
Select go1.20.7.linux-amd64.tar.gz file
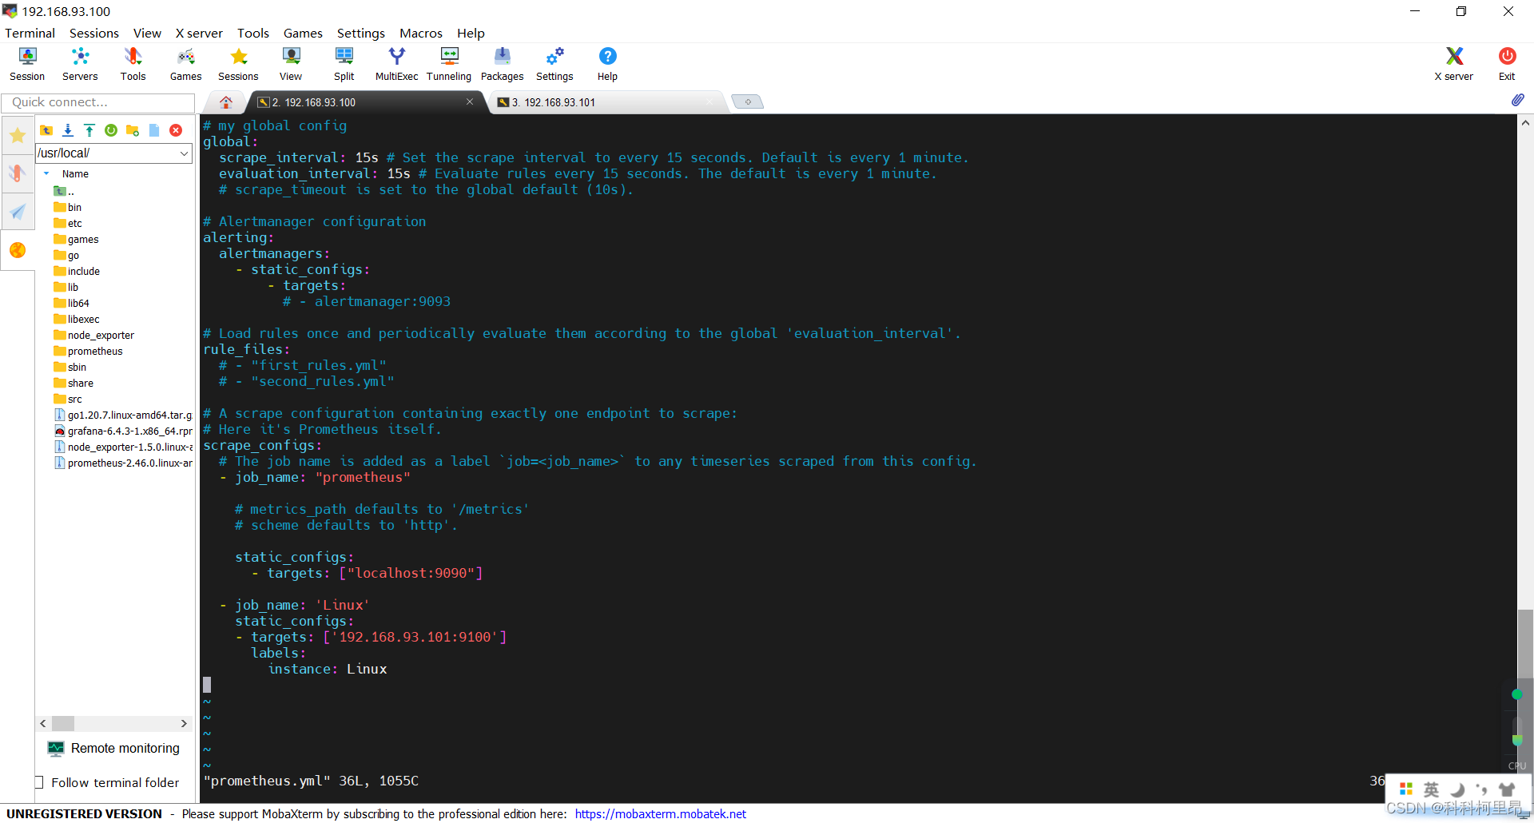123,415
